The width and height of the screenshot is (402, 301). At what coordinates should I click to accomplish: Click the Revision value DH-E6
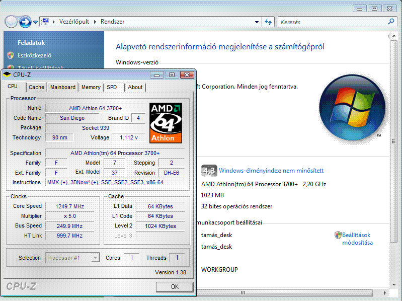tap(171, 173)
